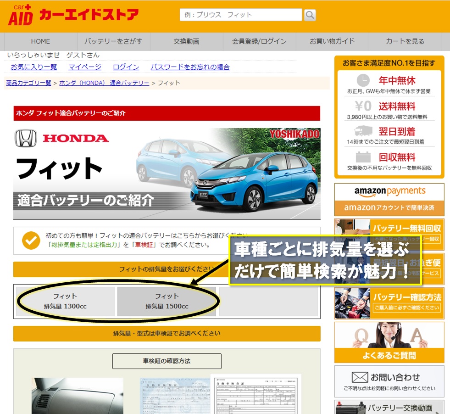This screenshot has height=414, width=450.
Task: Click the いらっしゃいませ ゲストさん greeting text
Action: pyautogui.click(x=53, y=55)
